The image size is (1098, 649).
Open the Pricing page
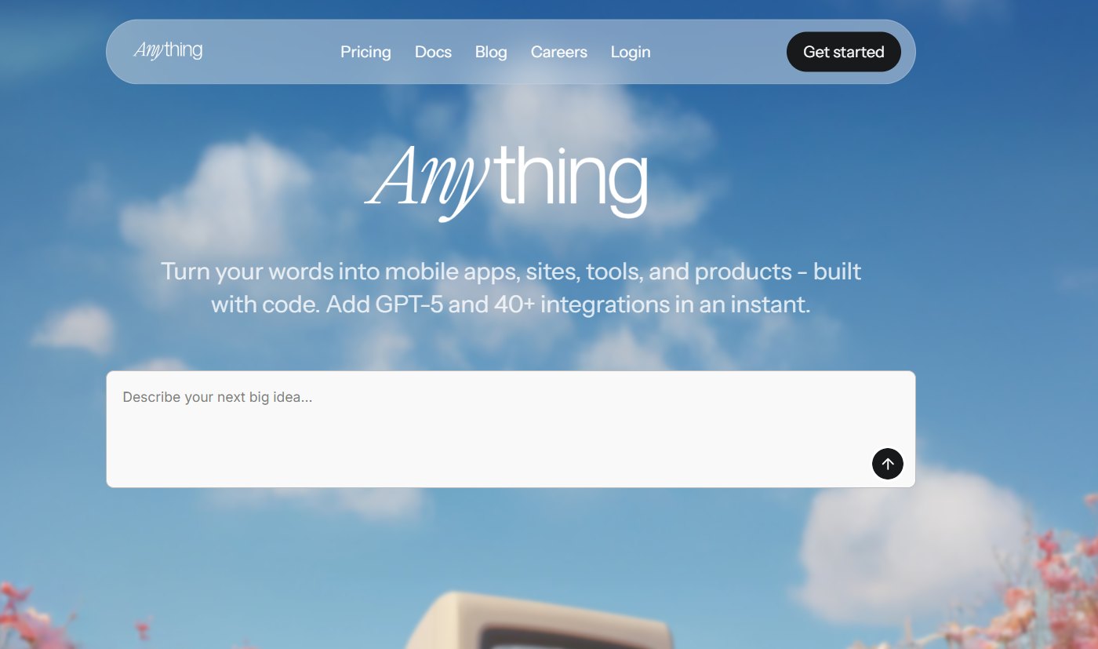(365, 52)
